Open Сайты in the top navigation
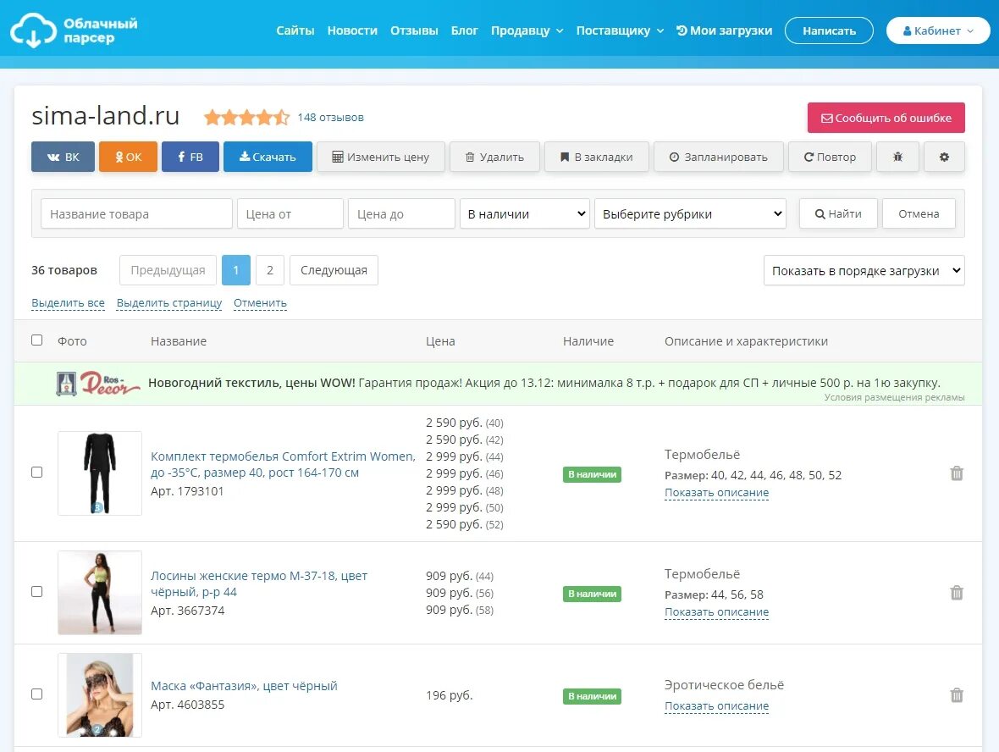The height and width of the screenshot is (752, 999). [x=295, y=30]
